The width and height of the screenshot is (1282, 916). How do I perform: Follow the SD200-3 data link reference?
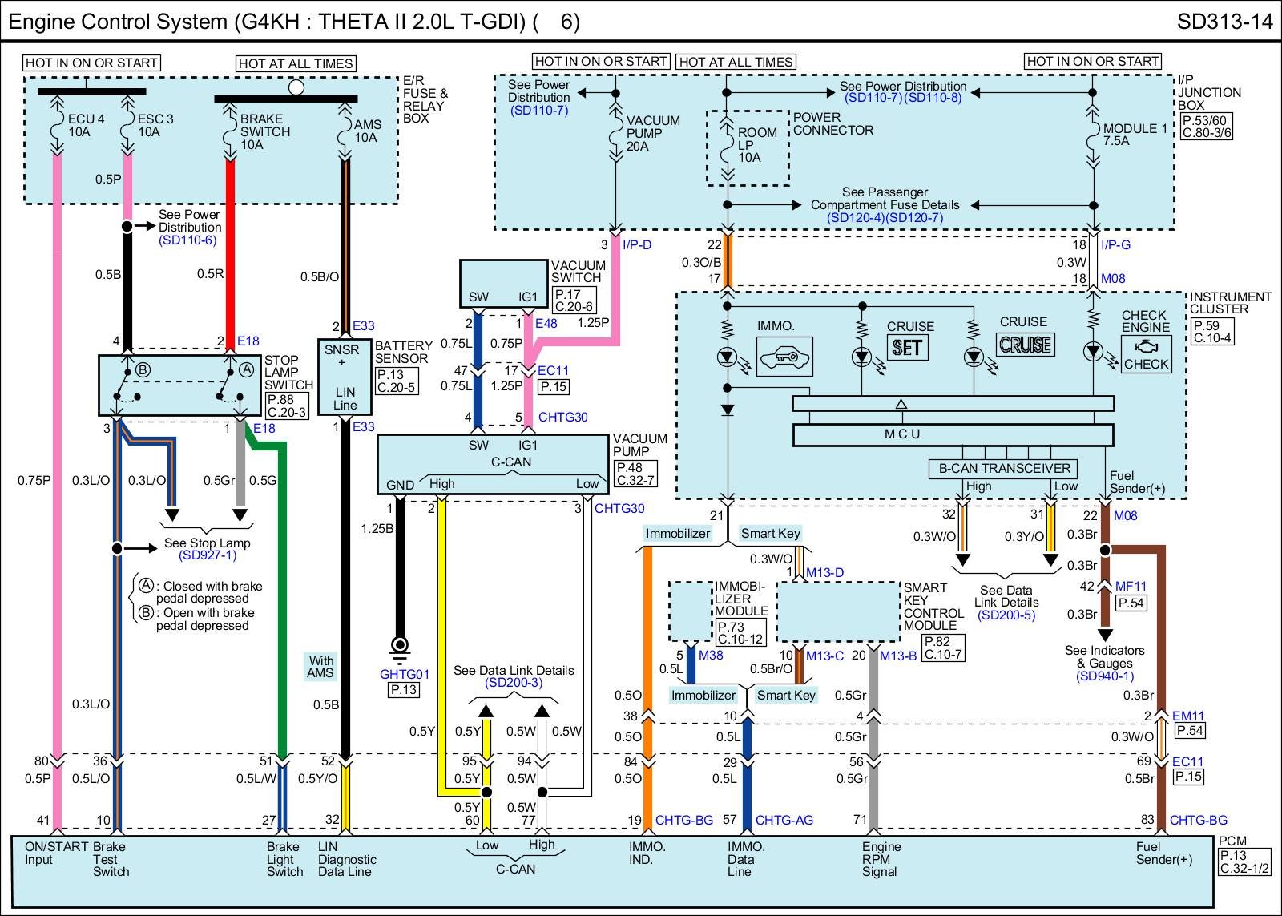pos(514,683)
